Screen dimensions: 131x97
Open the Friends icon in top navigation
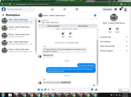pyautogui.click(x=64, y=9)
